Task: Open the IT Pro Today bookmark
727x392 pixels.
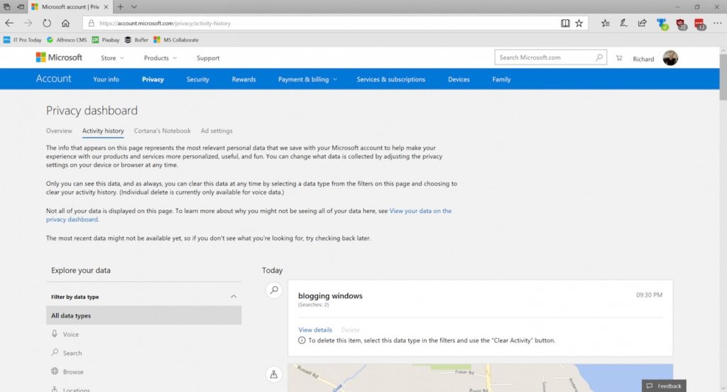Action: (x=22, y=40)
